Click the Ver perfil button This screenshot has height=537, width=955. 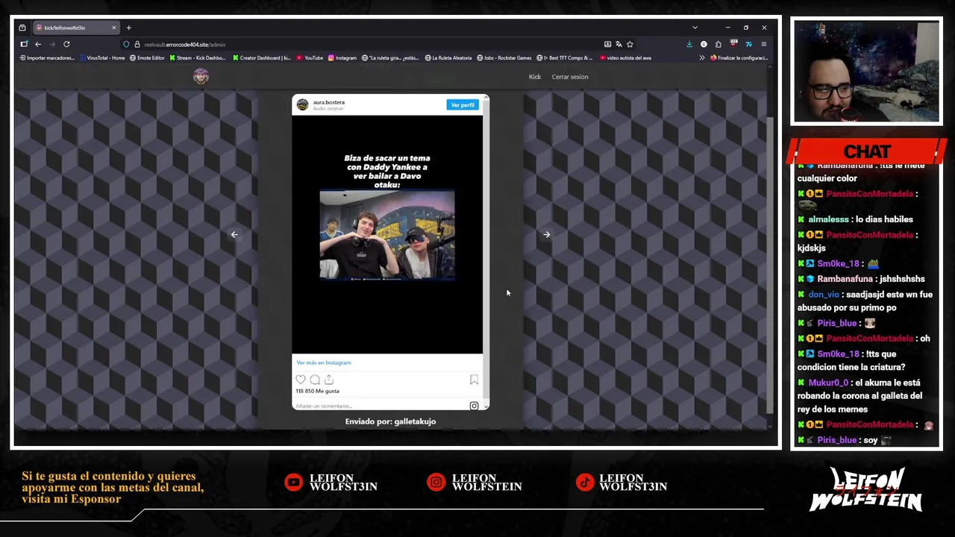click(x=463, y=104)
